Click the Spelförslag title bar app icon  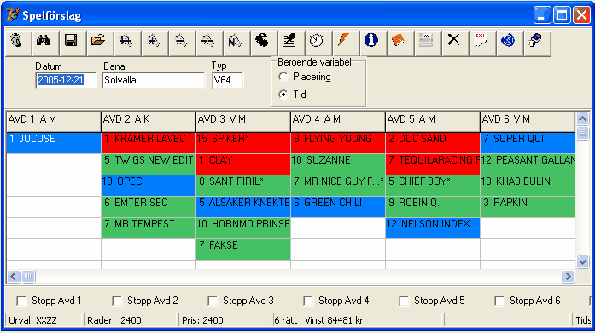(x=13, y=15)
